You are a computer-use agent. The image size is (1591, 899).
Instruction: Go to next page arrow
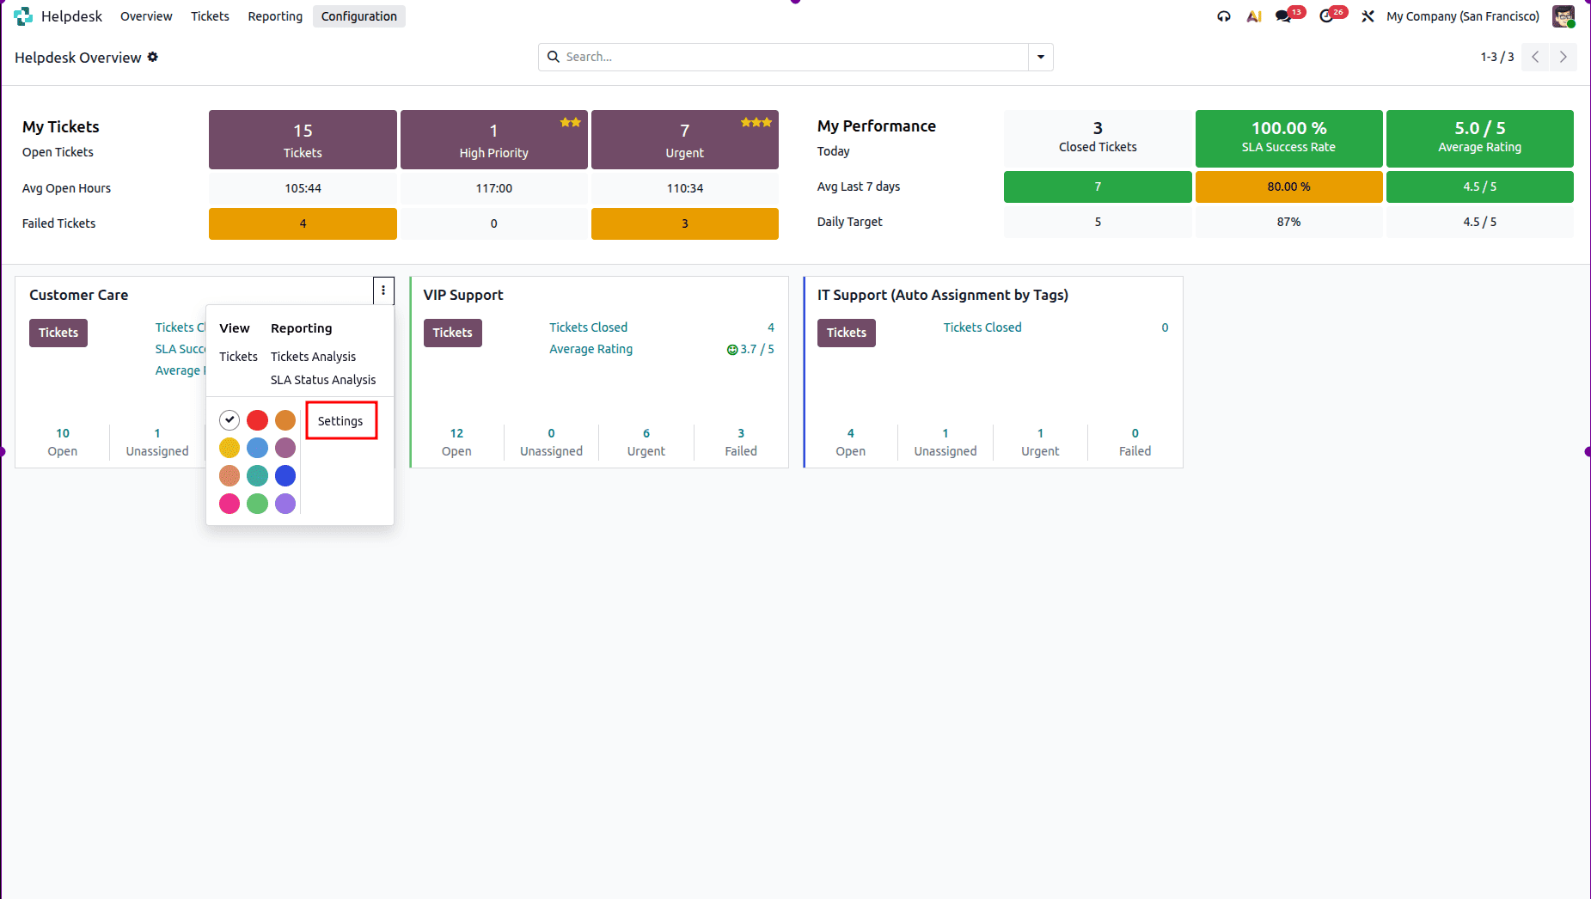(1563, 57)
